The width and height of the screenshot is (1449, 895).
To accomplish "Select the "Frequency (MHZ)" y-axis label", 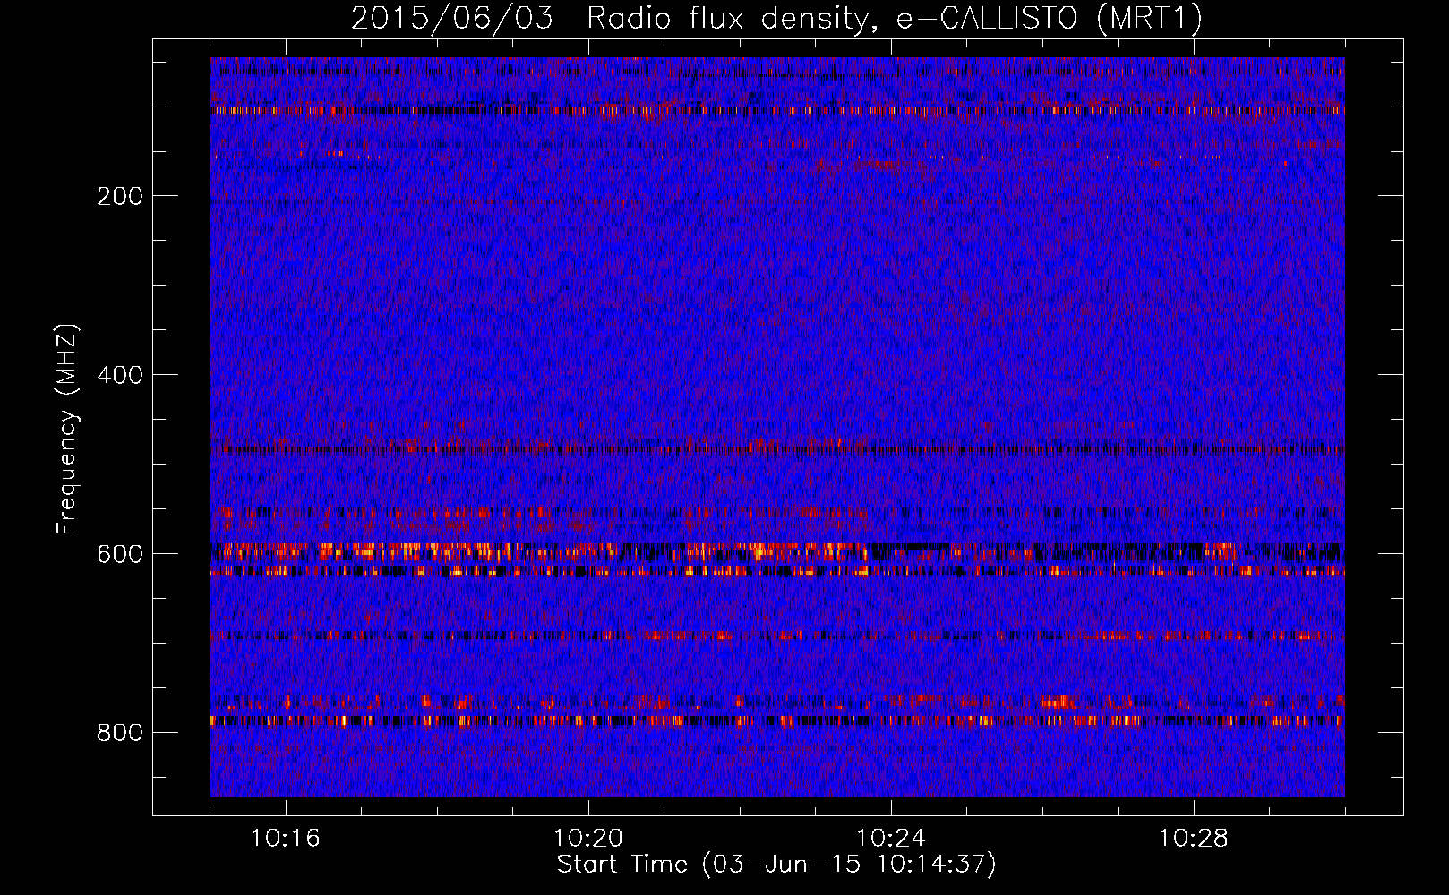I will (x=67, y=430).
